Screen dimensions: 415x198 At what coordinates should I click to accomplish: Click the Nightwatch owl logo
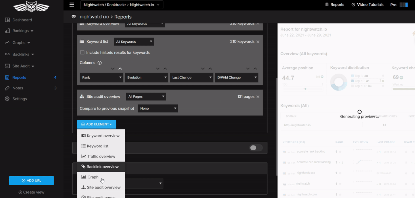(31, 6)
